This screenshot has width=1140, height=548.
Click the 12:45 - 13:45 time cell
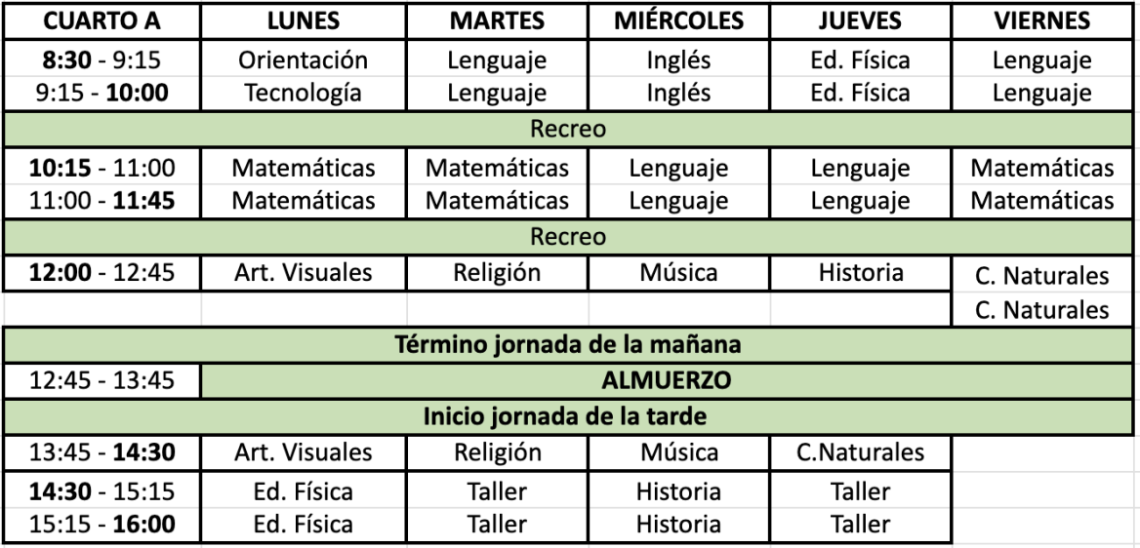click(x=102, y=381)
